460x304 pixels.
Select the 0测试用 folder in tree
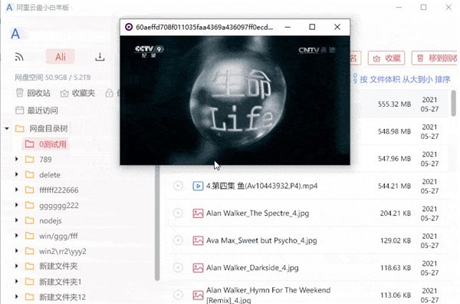(46, 144)
